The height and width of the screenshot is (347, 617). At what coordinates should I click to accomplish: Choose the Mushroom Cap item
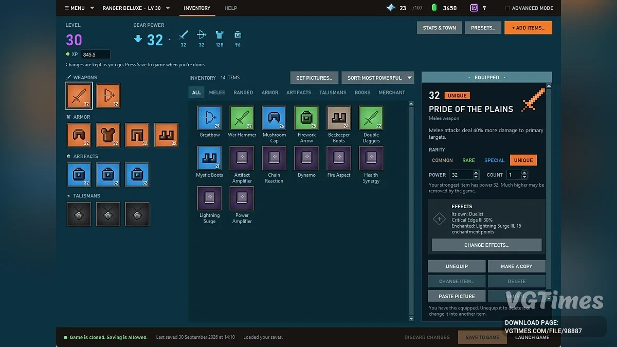click(274, 118)
